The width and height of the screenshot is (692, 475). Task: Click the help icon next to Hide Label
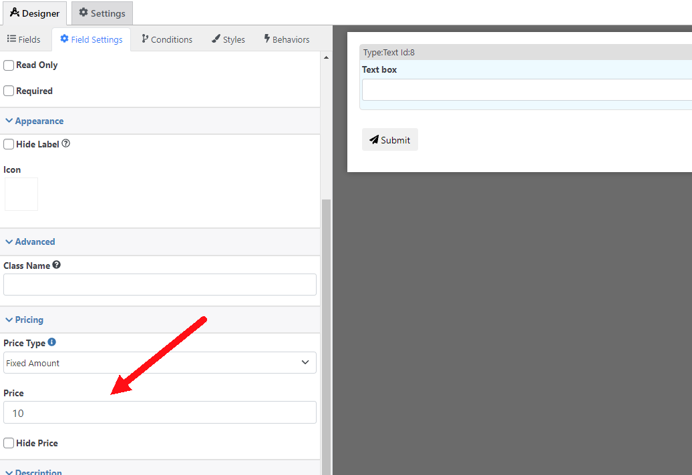[x=65, y=143]
